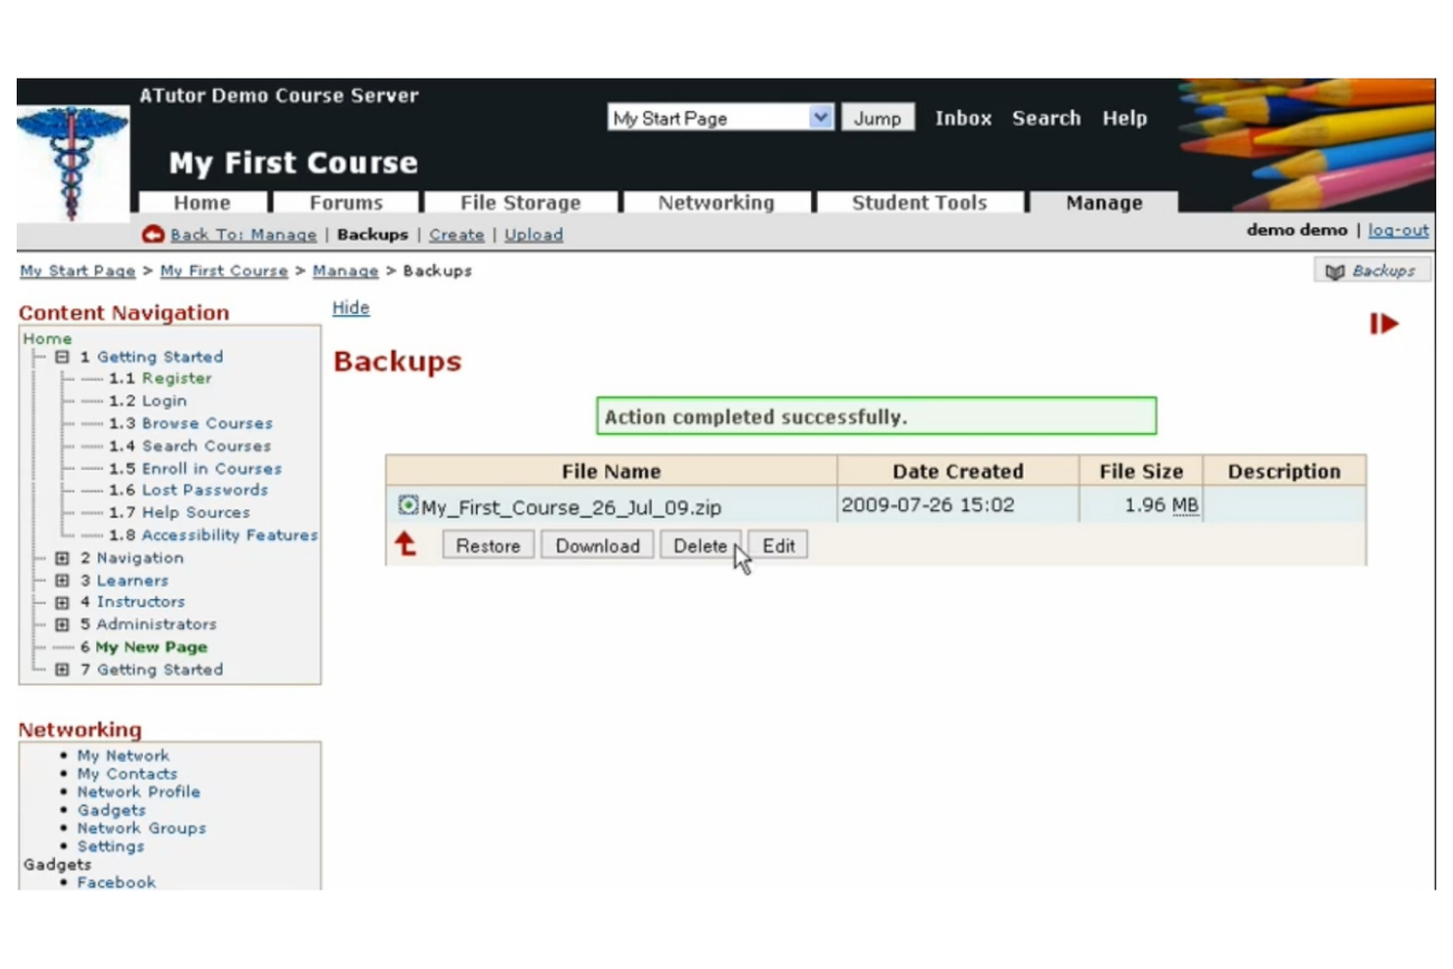Click the red play arrow icon on the right

pos(1383,324)
